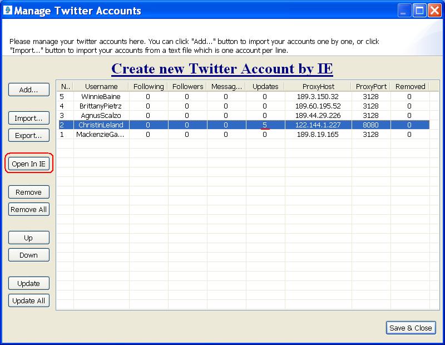Image resolution: width=445 pixels, height=345 pixels.
Task: Click the Export... button
Action: pos(29,135)
